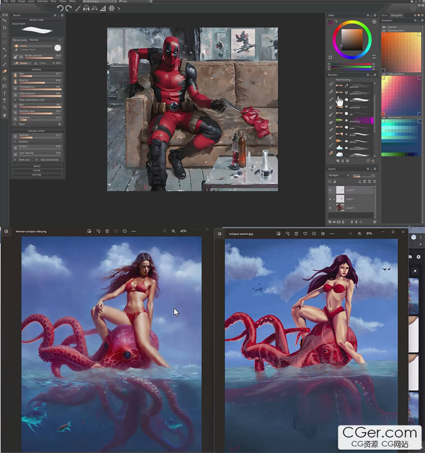Screen dimensions: 425x453
Task: Select the Text tool
Action: click(x=4, y=93)
